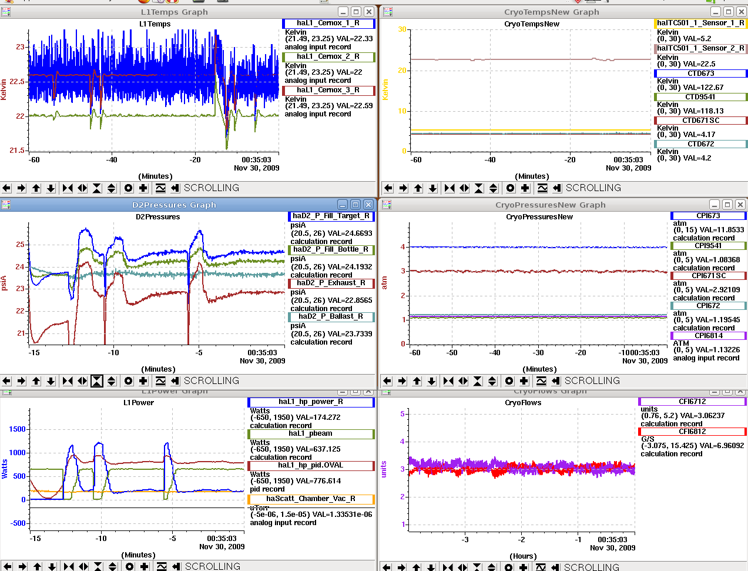
Task: Pan right in the CryoFlows graph toolbar
Action: [402, 567]
